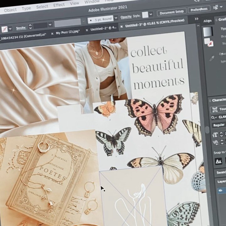
Task: Click the stroke weight input field
Action: [40, 25]
